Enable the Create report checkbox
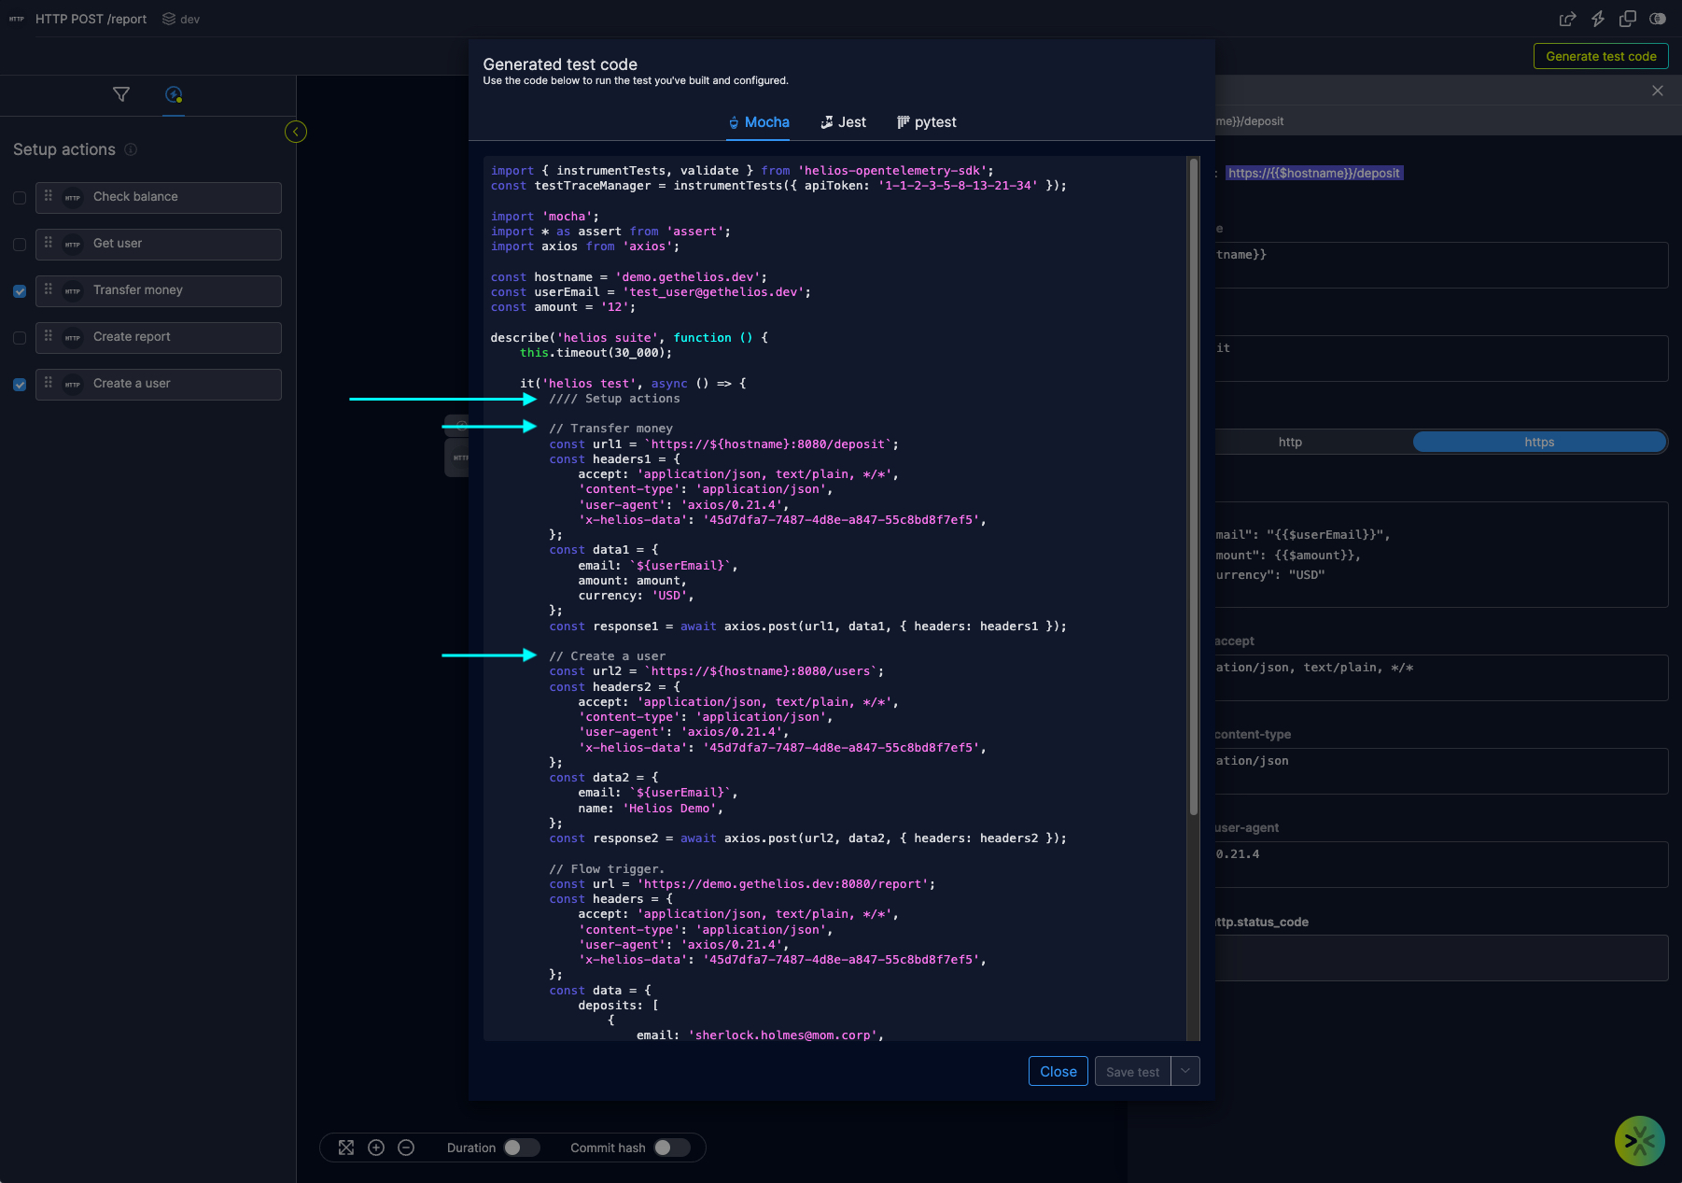This screenshot has width=1682, height=1183. coord(20,338)
